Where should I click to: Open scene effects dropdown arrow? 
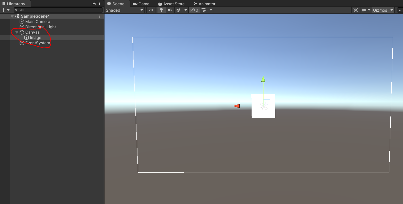186,10
